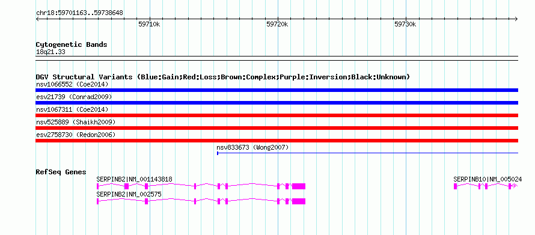Open the esv2758730 (Redon2006) variant label
Viewport: 535px width, 235px height.
76,135
